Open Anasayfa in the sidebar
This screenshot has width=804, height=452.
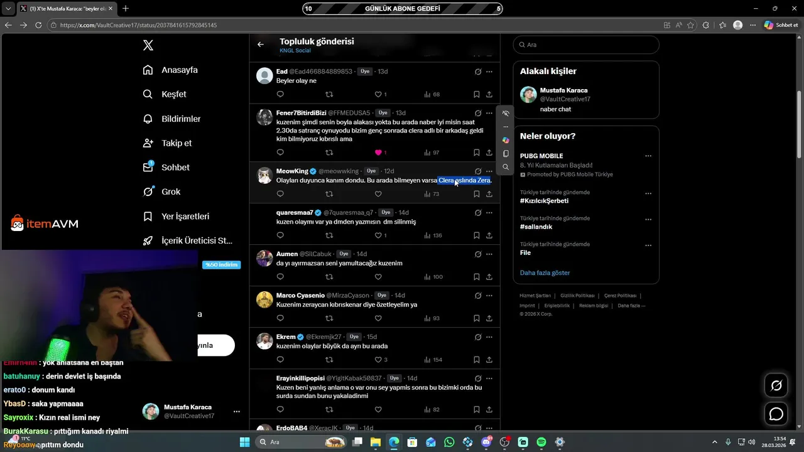pyautogui.click(x=171, y=70)
